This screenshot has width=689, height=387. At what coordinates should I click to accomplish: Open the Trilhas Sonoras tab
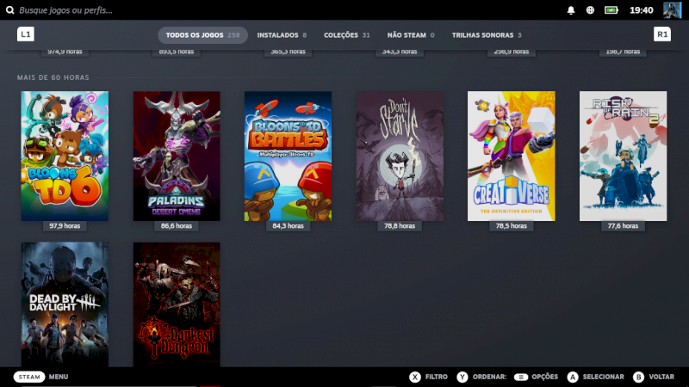[487, 35]
